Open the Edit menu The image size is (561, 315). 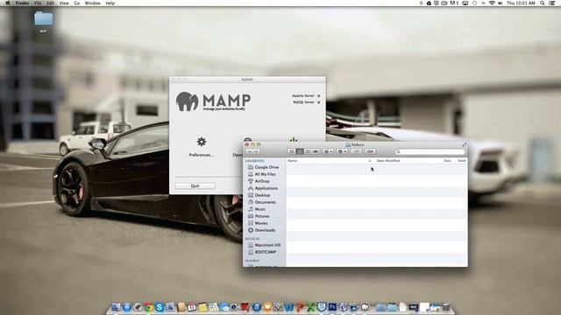click(51, 3)
